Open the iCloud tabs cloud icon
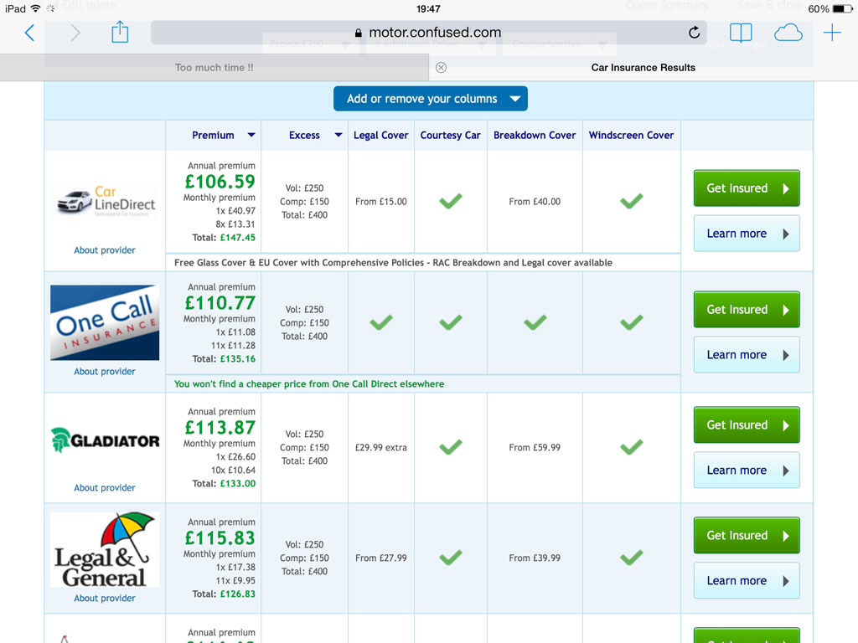858x643 pixels. 788,33
